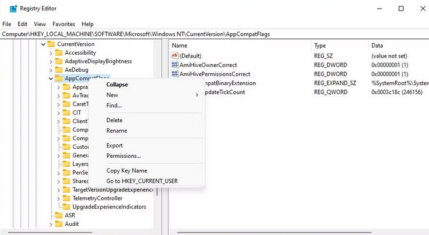Click REG_QWORD type cell

tap(331, 92)
